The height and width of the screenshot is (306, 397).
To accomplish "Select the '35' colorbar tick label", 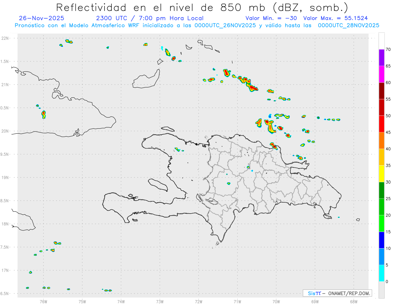I will click(388, 166).
